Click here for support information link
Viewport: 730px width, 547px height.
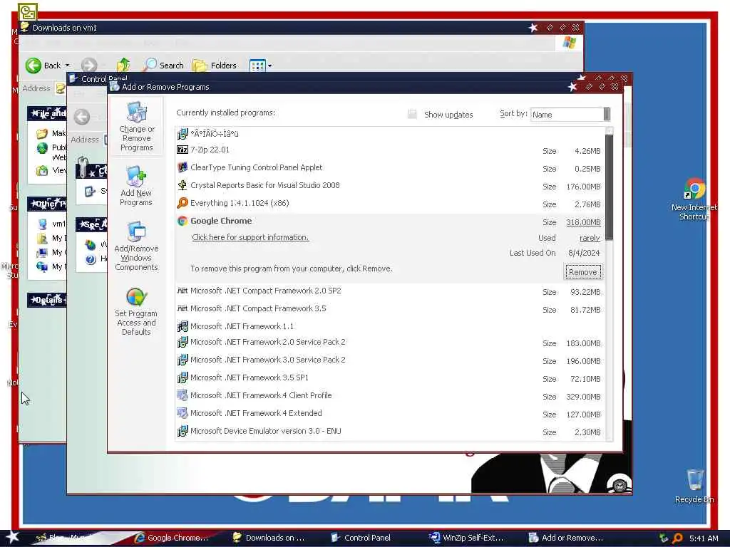(250, 237)
